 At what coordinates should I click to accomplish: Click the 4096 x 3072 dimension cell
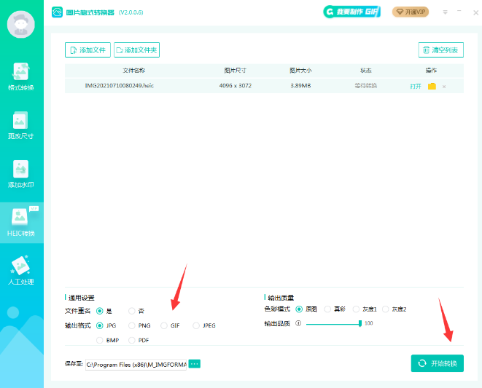(235, 86)
